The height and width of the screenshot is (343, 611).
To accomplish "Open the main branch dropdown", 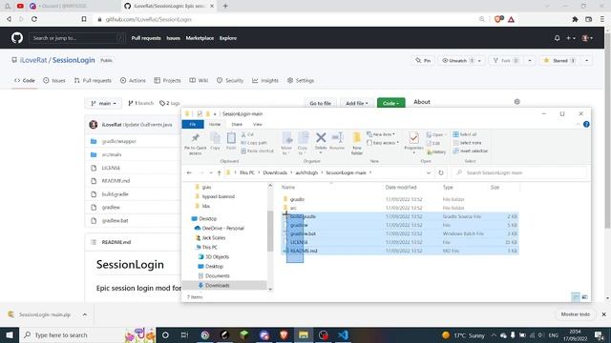I will tap(103, 104).
